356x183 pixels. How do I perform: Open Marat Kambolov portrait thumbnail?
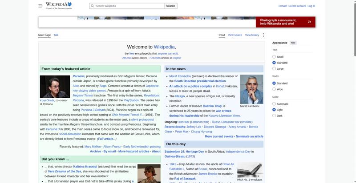tap(251, 89)
